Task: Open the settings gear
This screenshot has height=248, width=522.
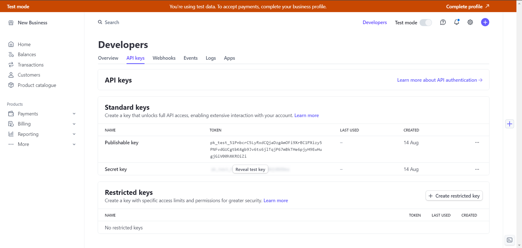Action: (x=470, y=22)
